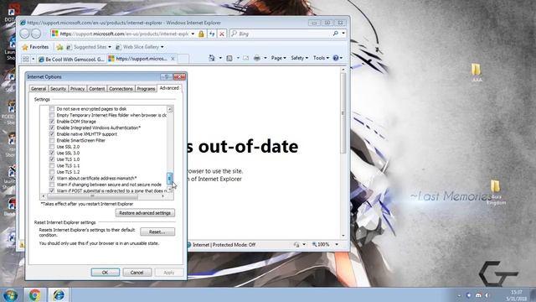Viewport: 536px width, 302px height.
Task: Click the Bing search magnifier icon
Action: (336, 34)
